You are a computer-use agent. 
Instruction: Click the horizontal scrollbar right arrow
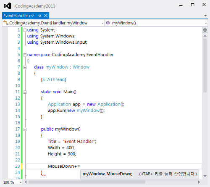pos(199,182)
